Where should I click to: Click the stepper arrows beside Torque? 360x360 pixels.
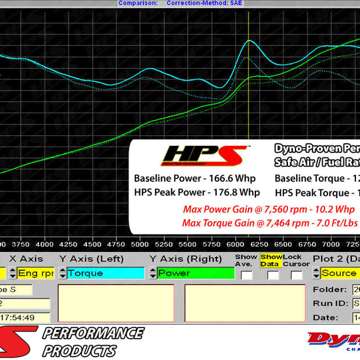pyautogui.click(x=63, y=273)
